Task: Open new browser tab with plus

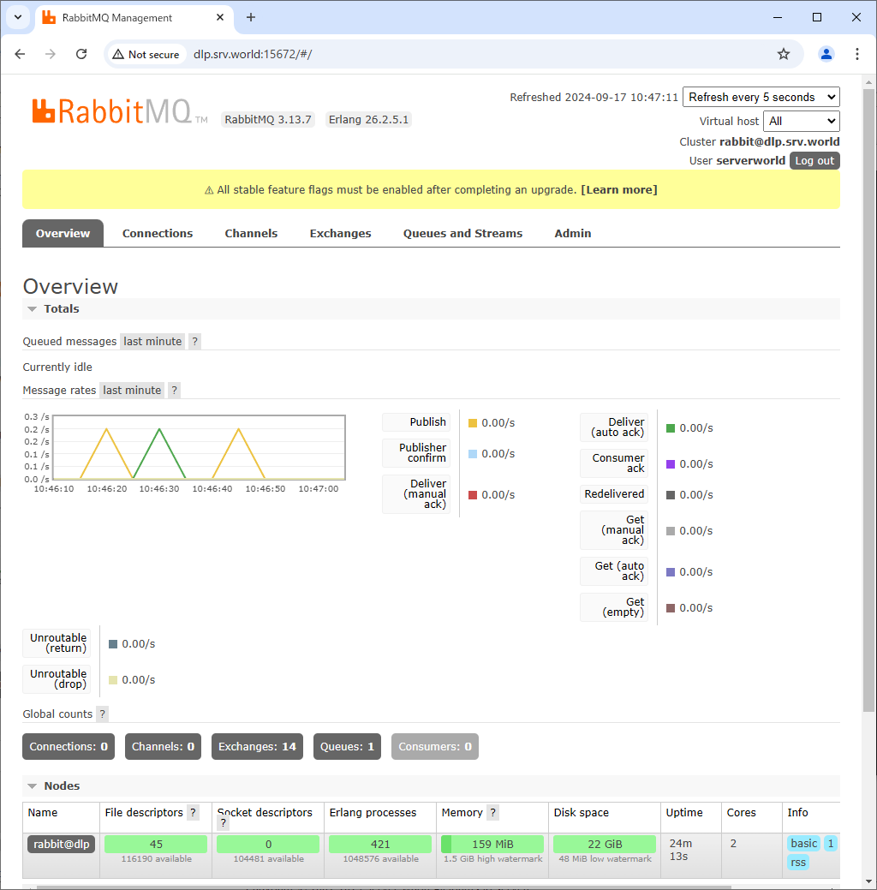Action: pyautogui.click(x=250, y=18)
